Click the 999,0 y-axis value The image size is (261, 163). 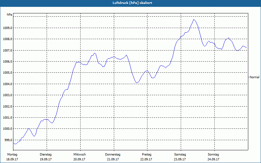click(8, 140)
